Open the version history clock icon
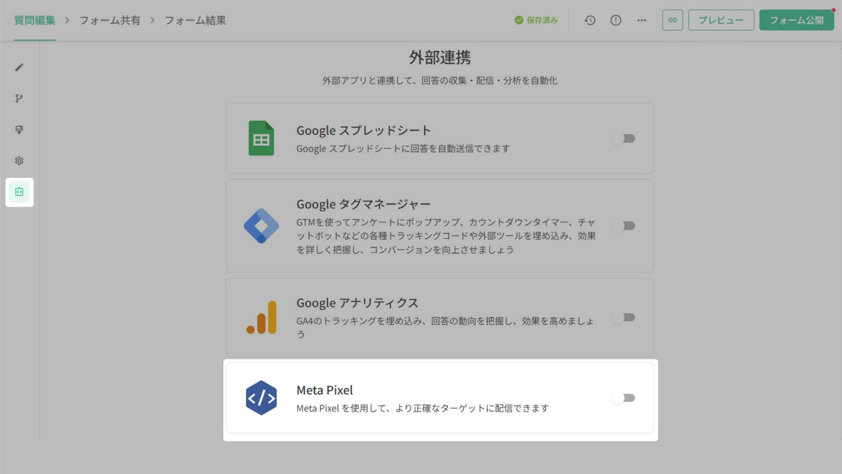This screenshot has width=842, height=474. (590, 20)
